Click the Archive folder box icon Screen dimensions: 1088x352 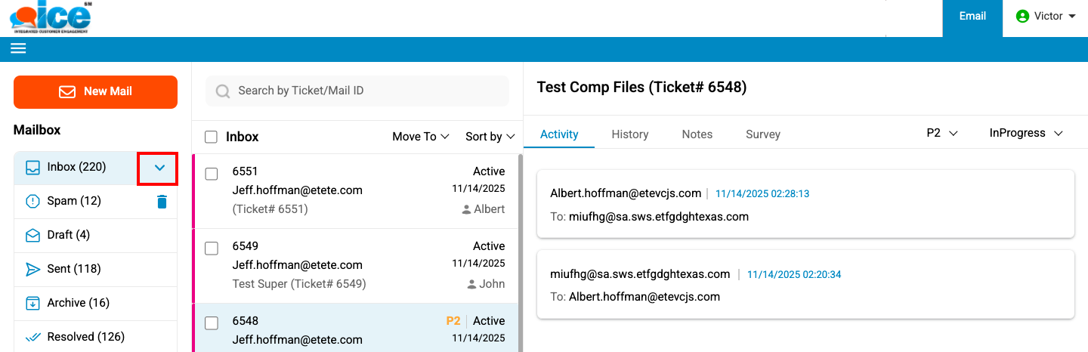32,303
